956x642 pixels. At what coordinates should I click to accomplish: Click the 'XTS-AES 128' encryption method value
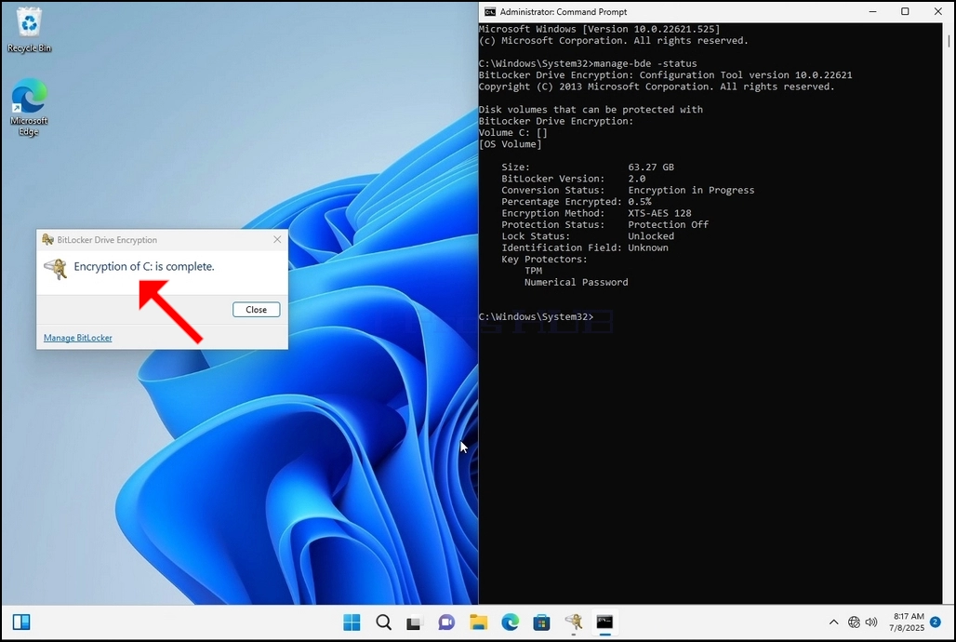tap(659, 213)
